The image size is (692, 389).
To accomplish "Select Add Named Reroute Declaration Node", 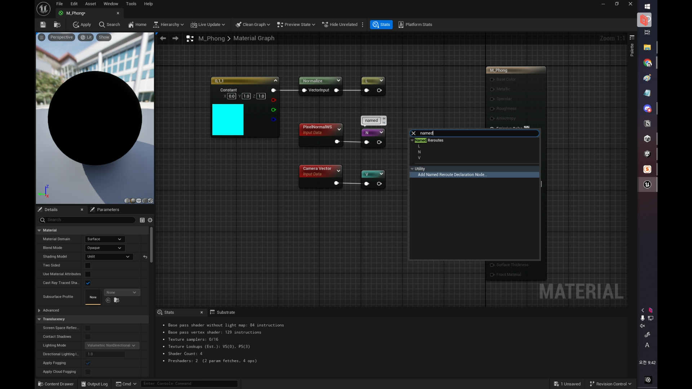I will [452, 175].
